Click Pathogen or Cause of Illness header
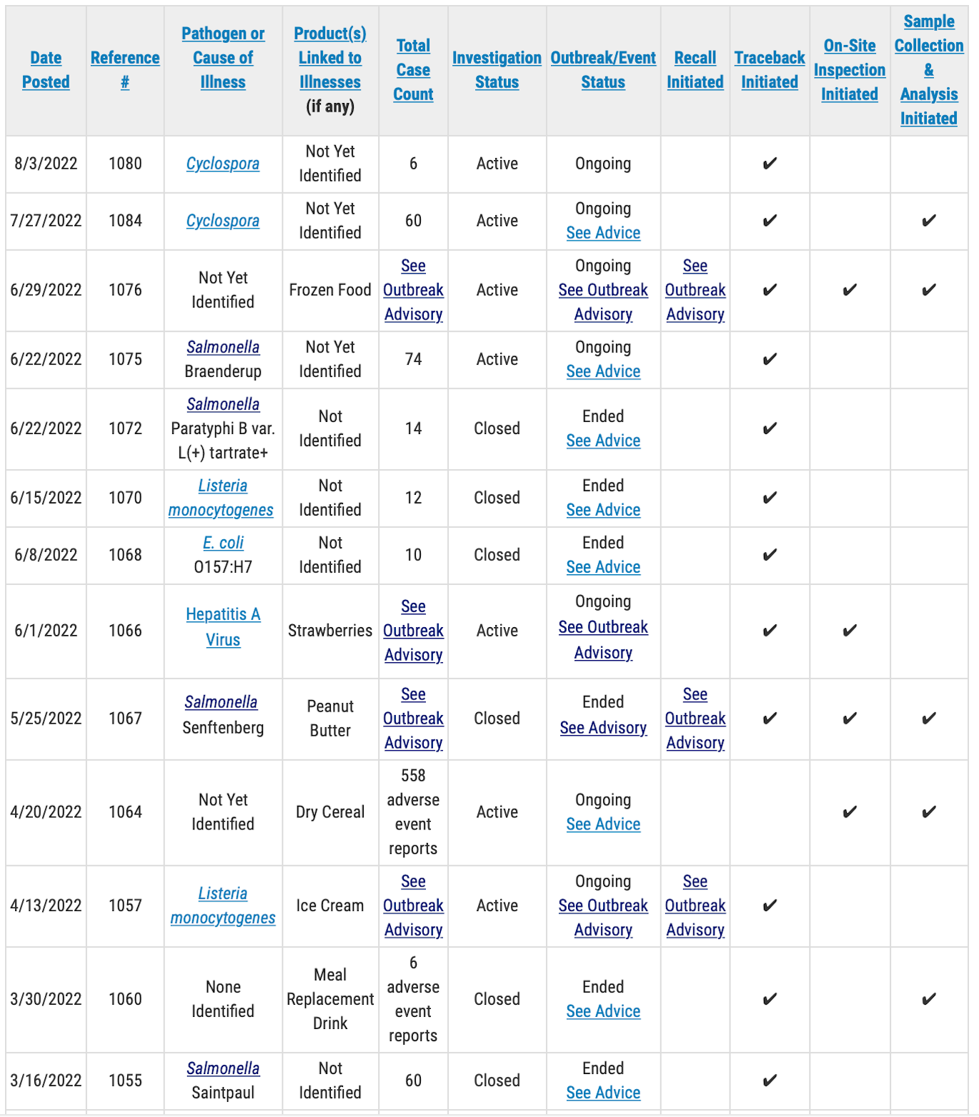 (x=223, y=58)
